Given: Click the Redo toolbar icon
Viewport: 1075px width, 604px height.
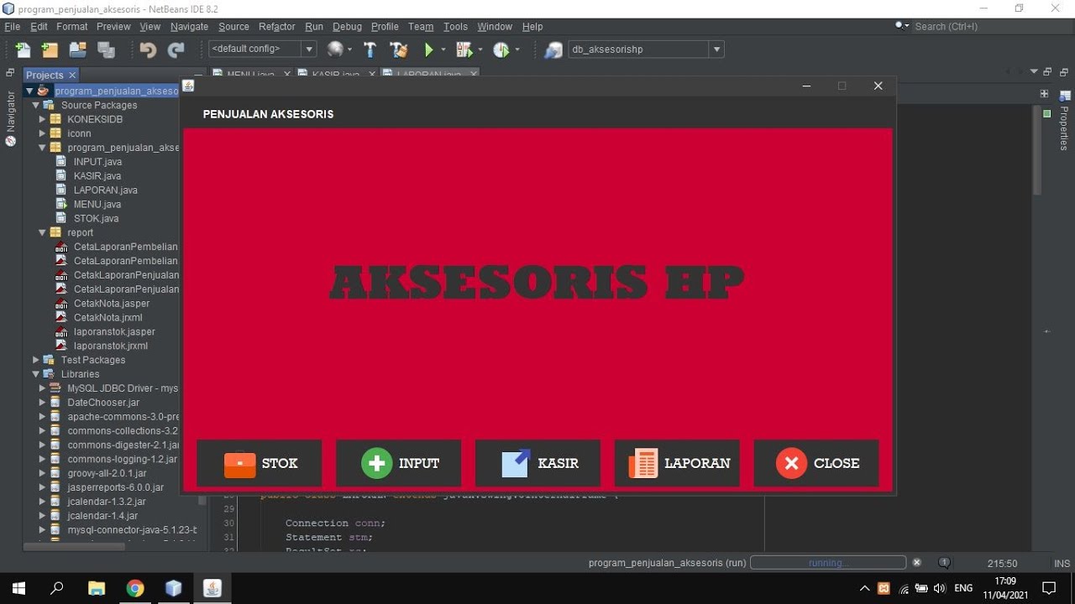Looking at the screenshot, I should [x=176, y=49].
